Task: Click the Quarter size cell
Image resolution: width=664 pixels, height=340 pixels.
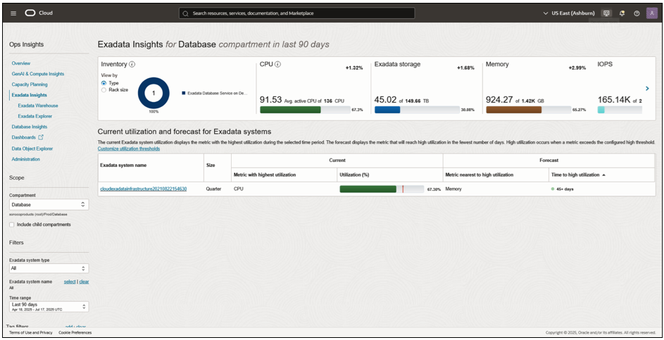Action: [x=213, y=189]
